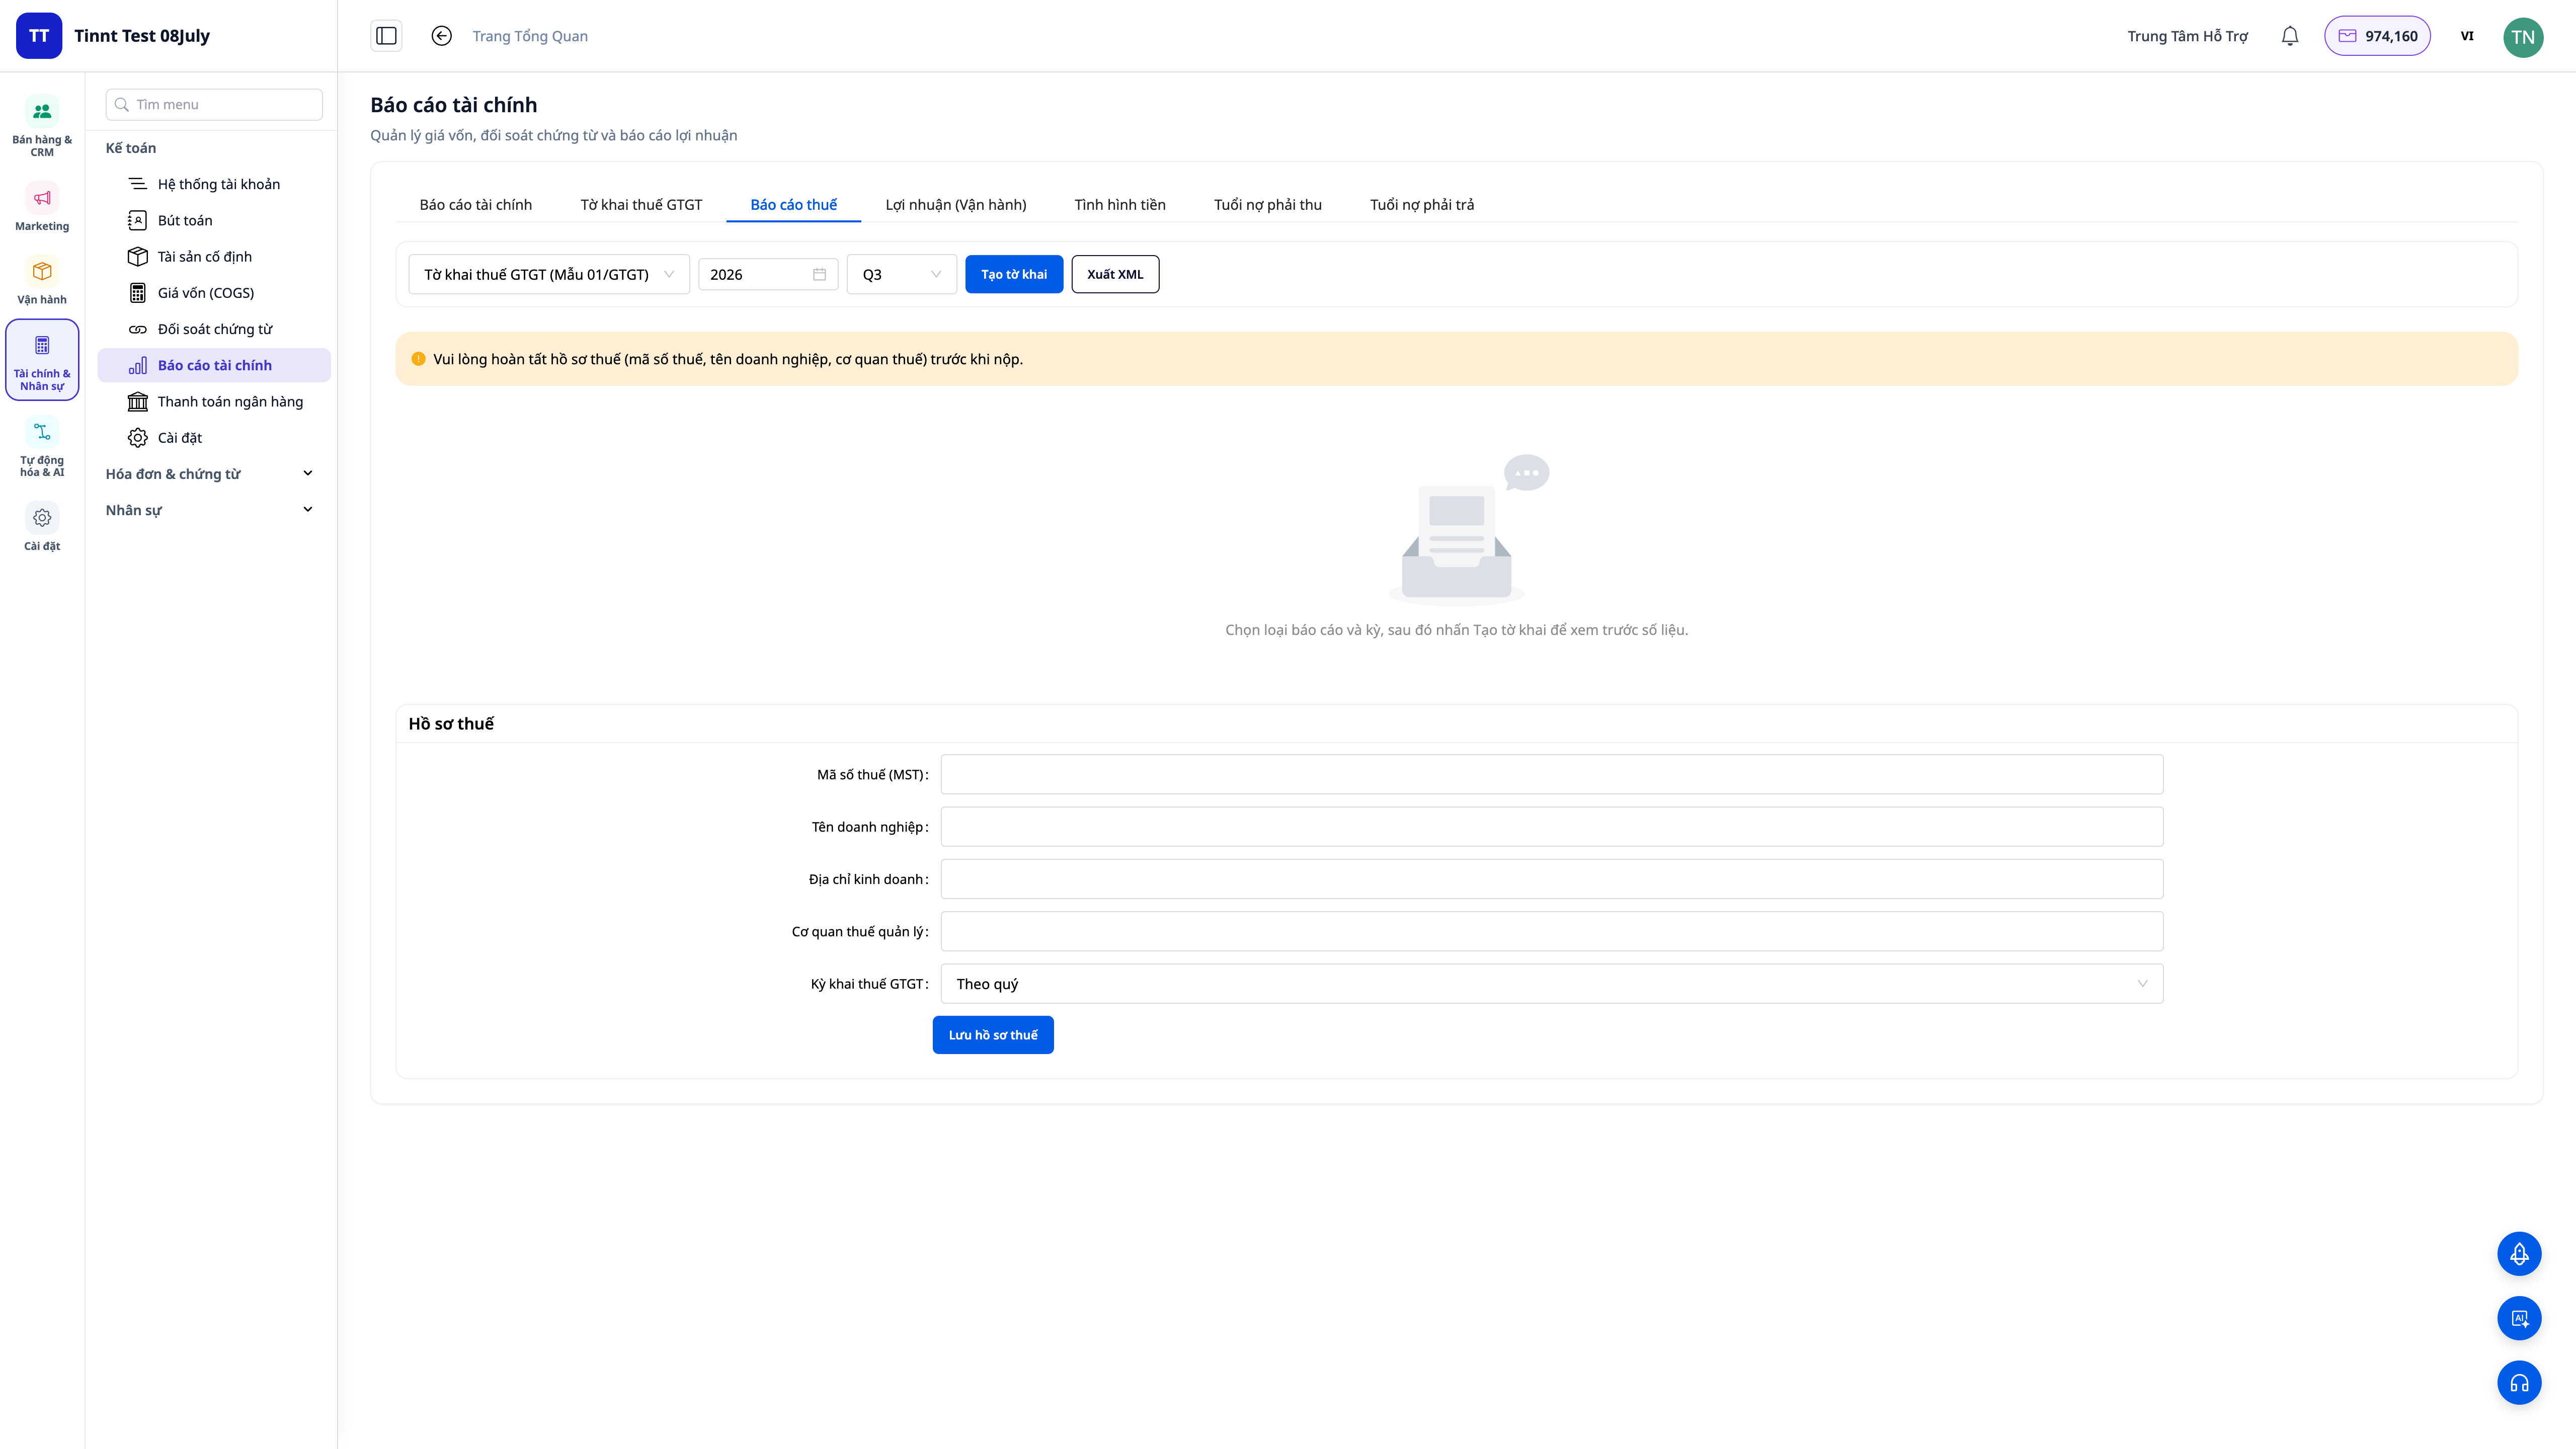This screenshot has height=1449, width=2576.
Task: Expand Hóa đơn & chứng từ section
Action: (210, 473)
